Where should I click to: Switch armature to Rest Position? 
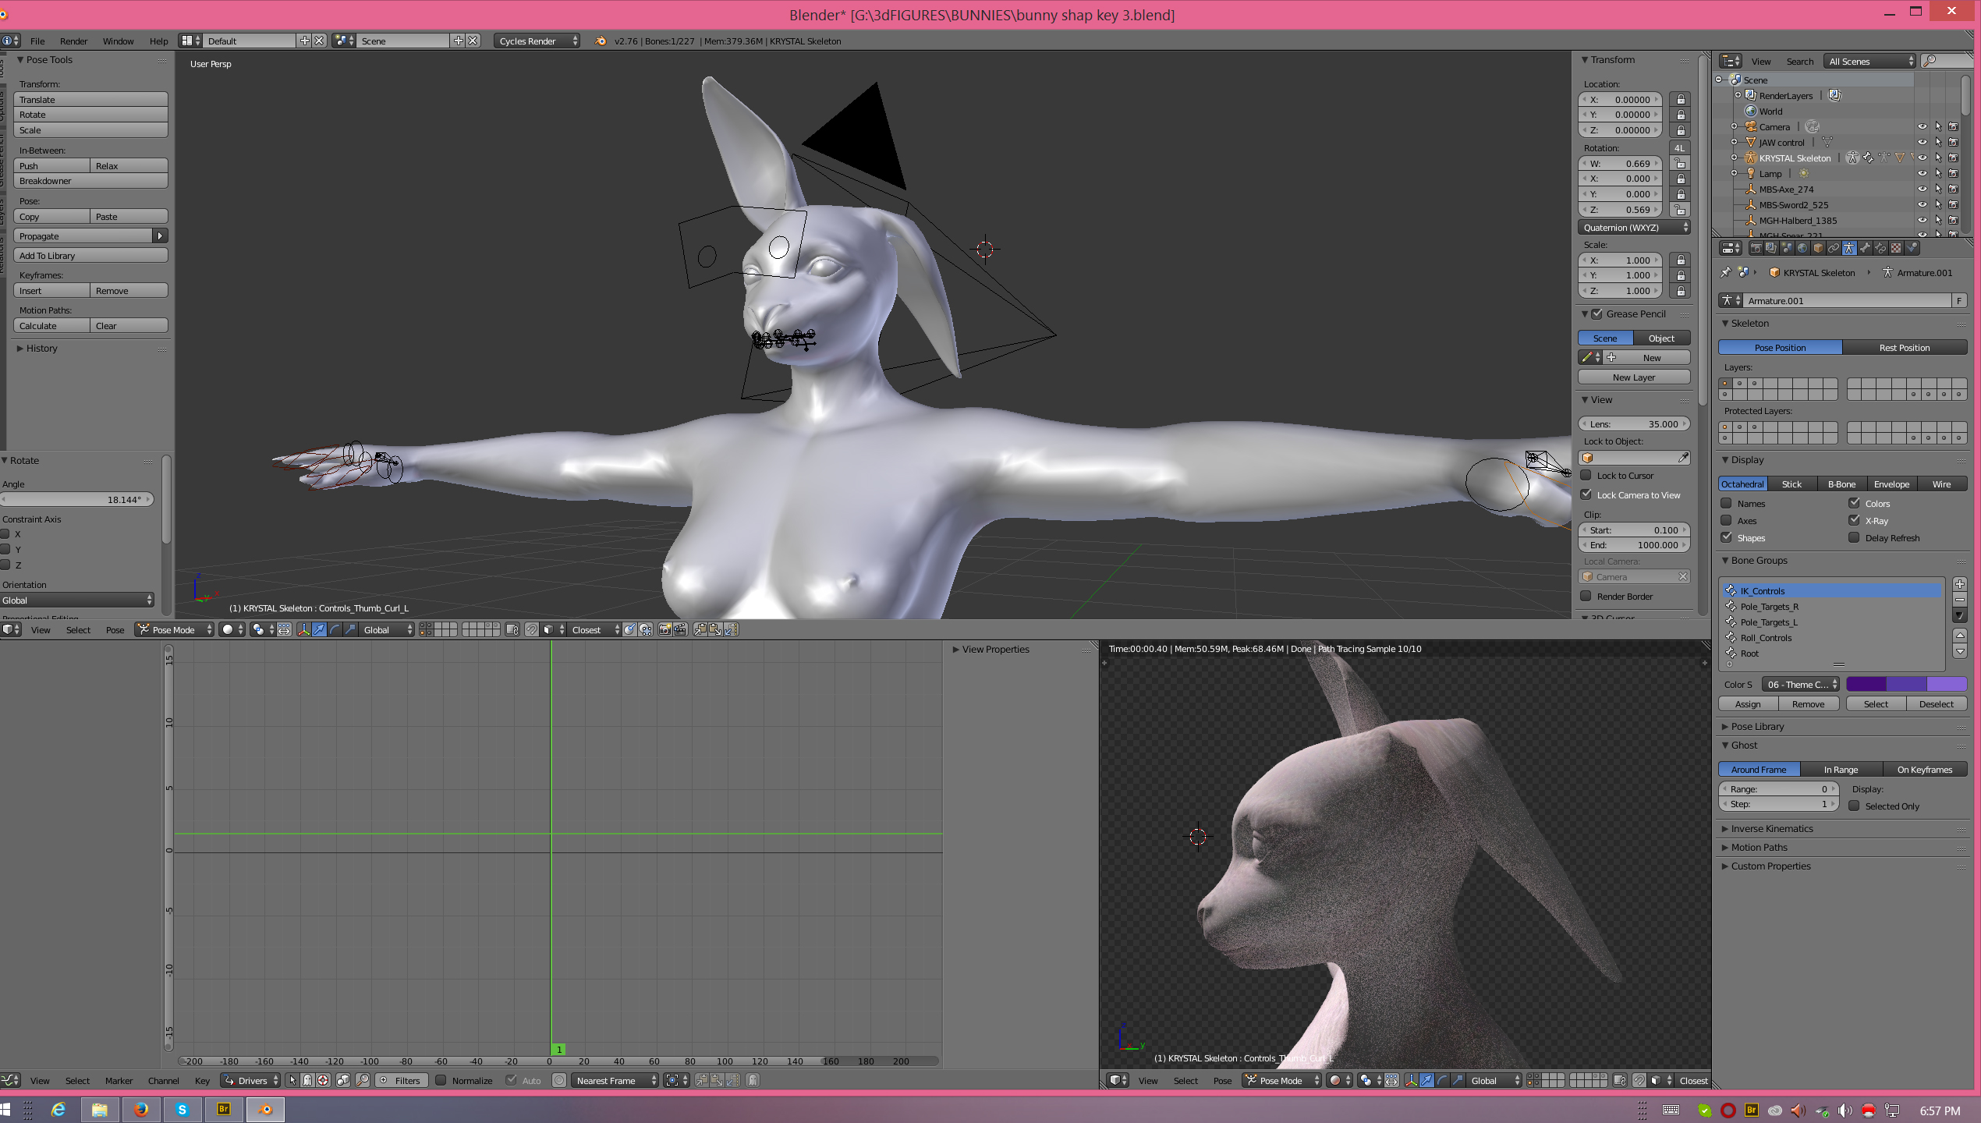click(x=1904, y=347)
